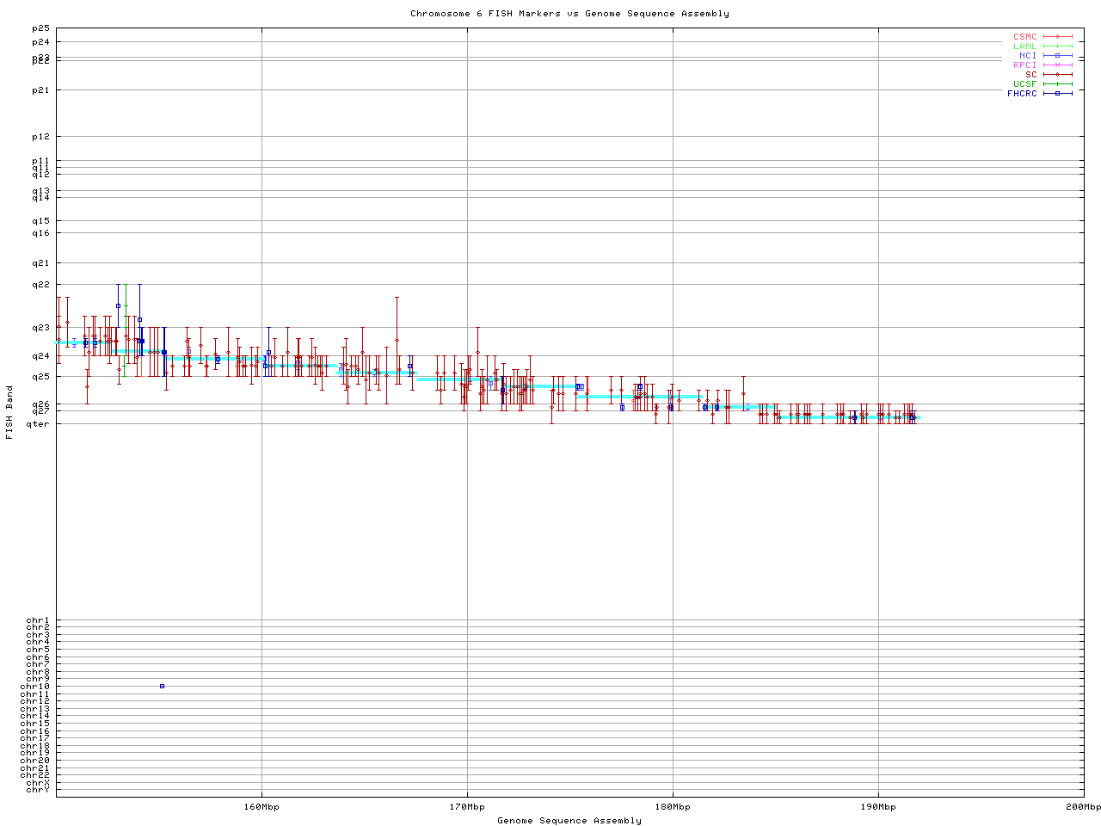
Task: Click the isolated blue marker on chr10 row
Action: 162,686
